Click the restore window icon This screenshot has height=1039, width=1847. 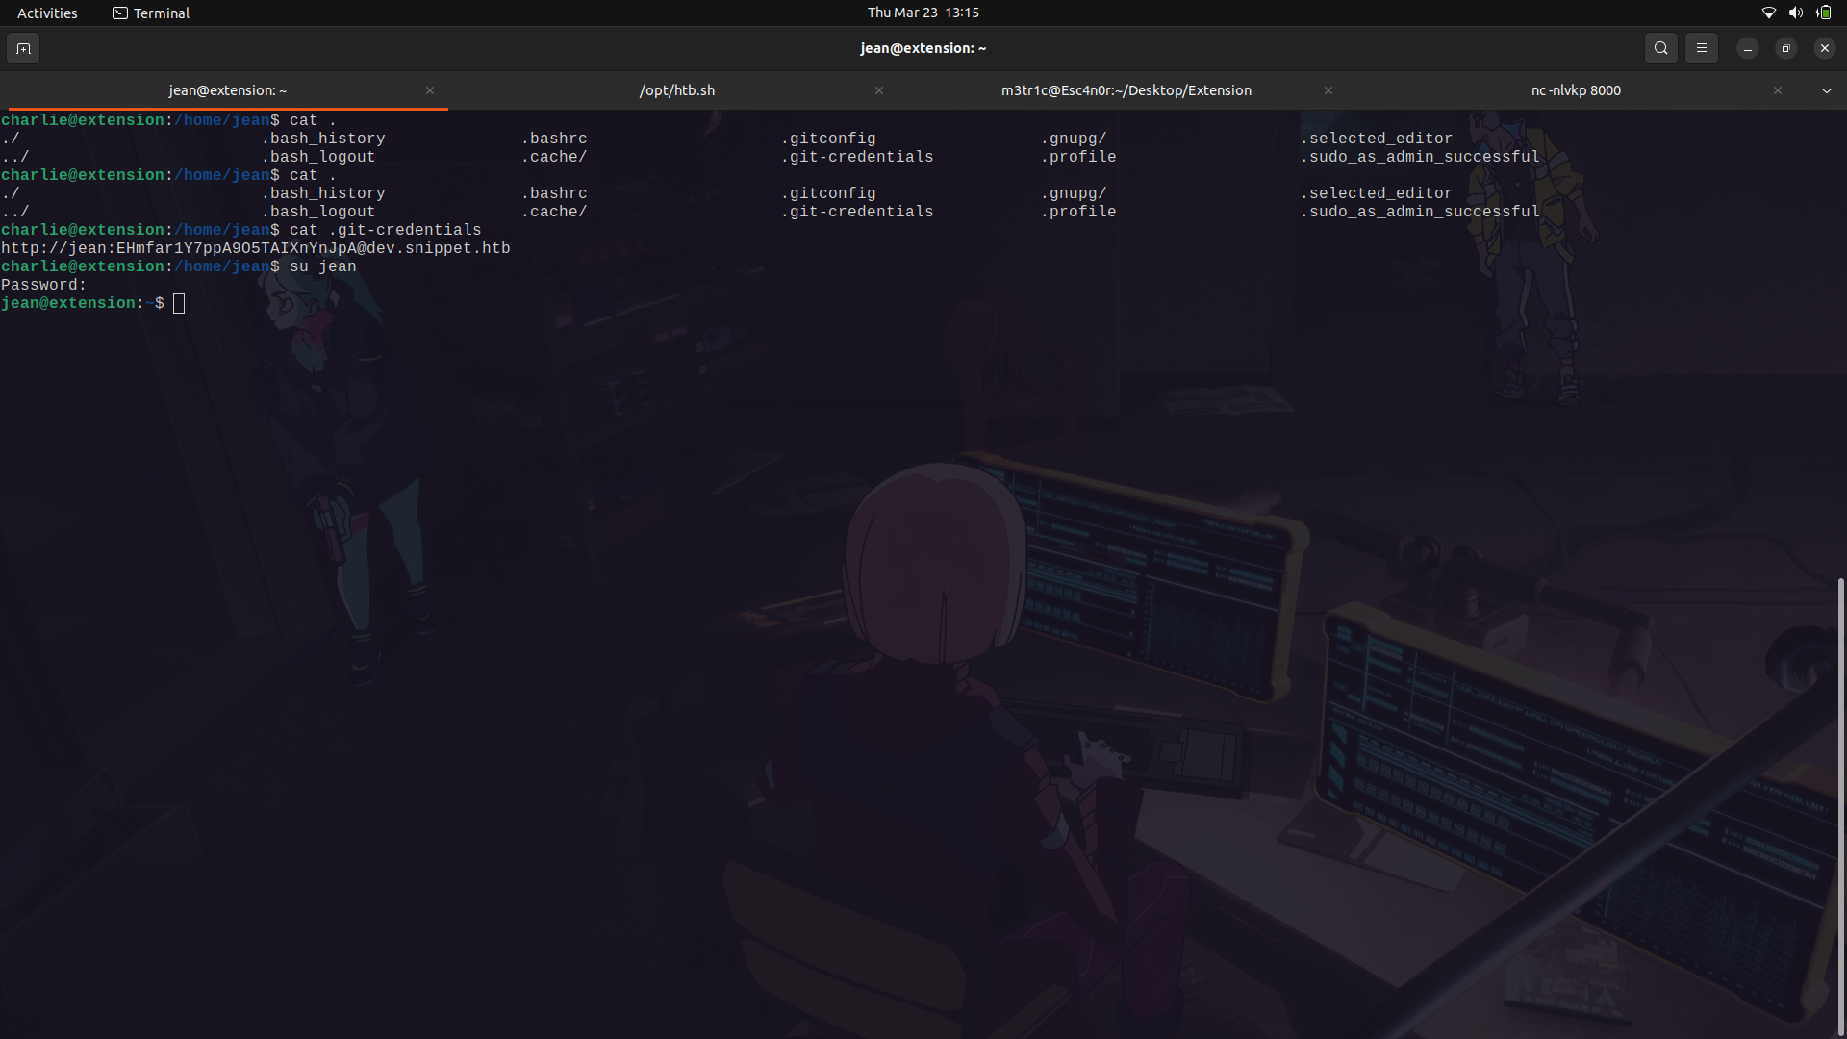click(1785, 48)
